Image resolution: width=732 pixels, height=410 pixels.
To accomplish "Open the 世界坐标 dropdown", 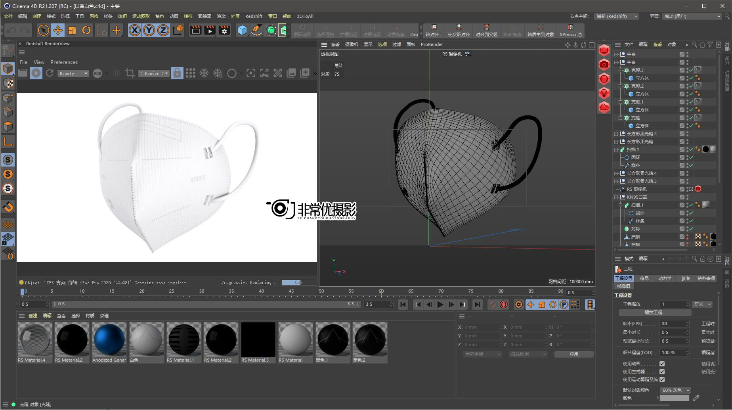I will coord(482,354).
